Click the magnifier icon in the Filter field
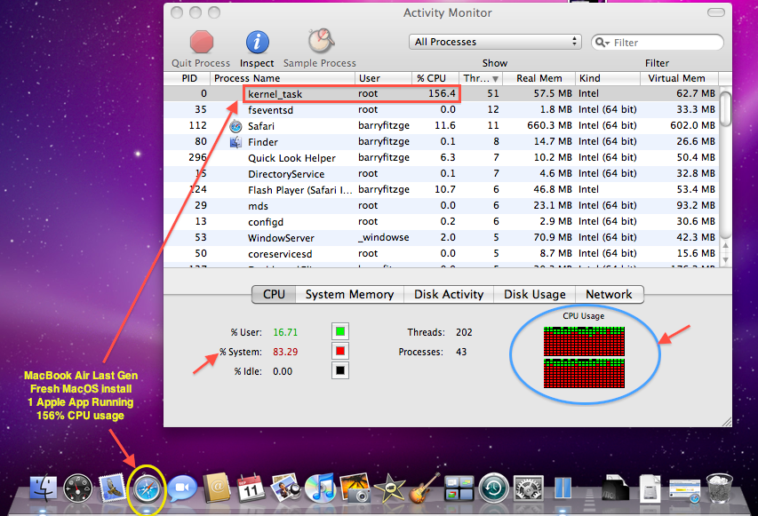The width and height of the screenshot is (758, 516). pos(602,43)
